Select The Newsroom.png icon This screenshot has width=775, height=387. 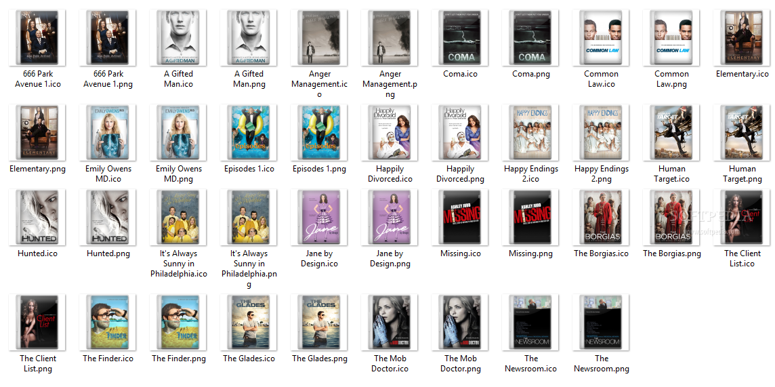coord(601,322)
